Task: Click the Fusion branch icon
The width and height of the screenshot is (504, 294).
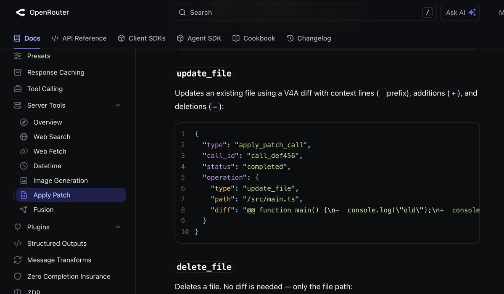Action: pos(24,210)
